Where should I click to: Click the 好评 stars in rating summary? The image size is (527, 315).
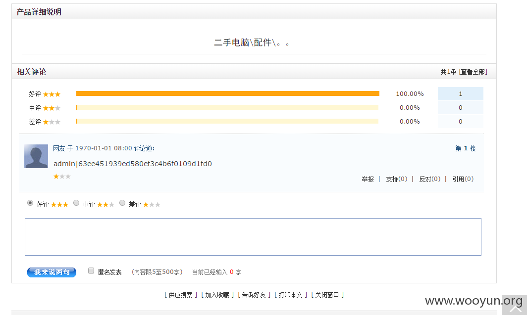[52, 94]
